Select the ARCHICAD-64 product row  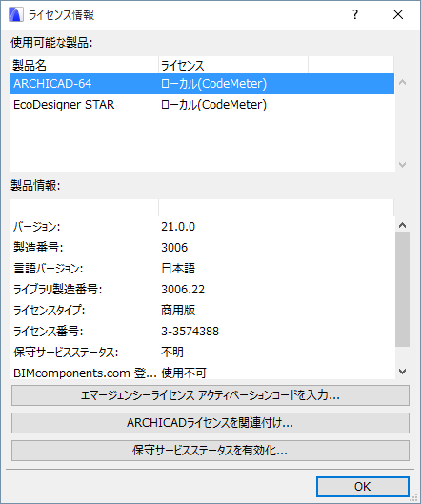pos(202,84)
